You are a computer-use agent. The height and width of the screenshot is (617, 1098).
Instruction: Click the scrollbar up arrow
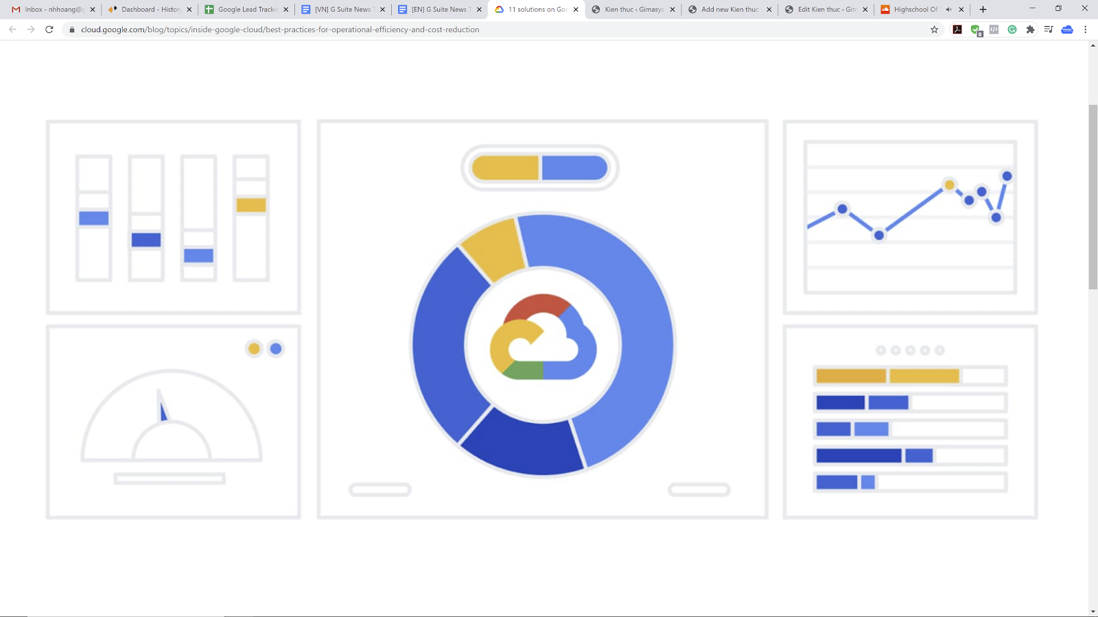coord(1093,45)
